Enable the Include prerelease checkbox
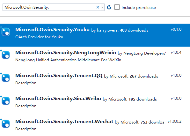 coord(117,7)
